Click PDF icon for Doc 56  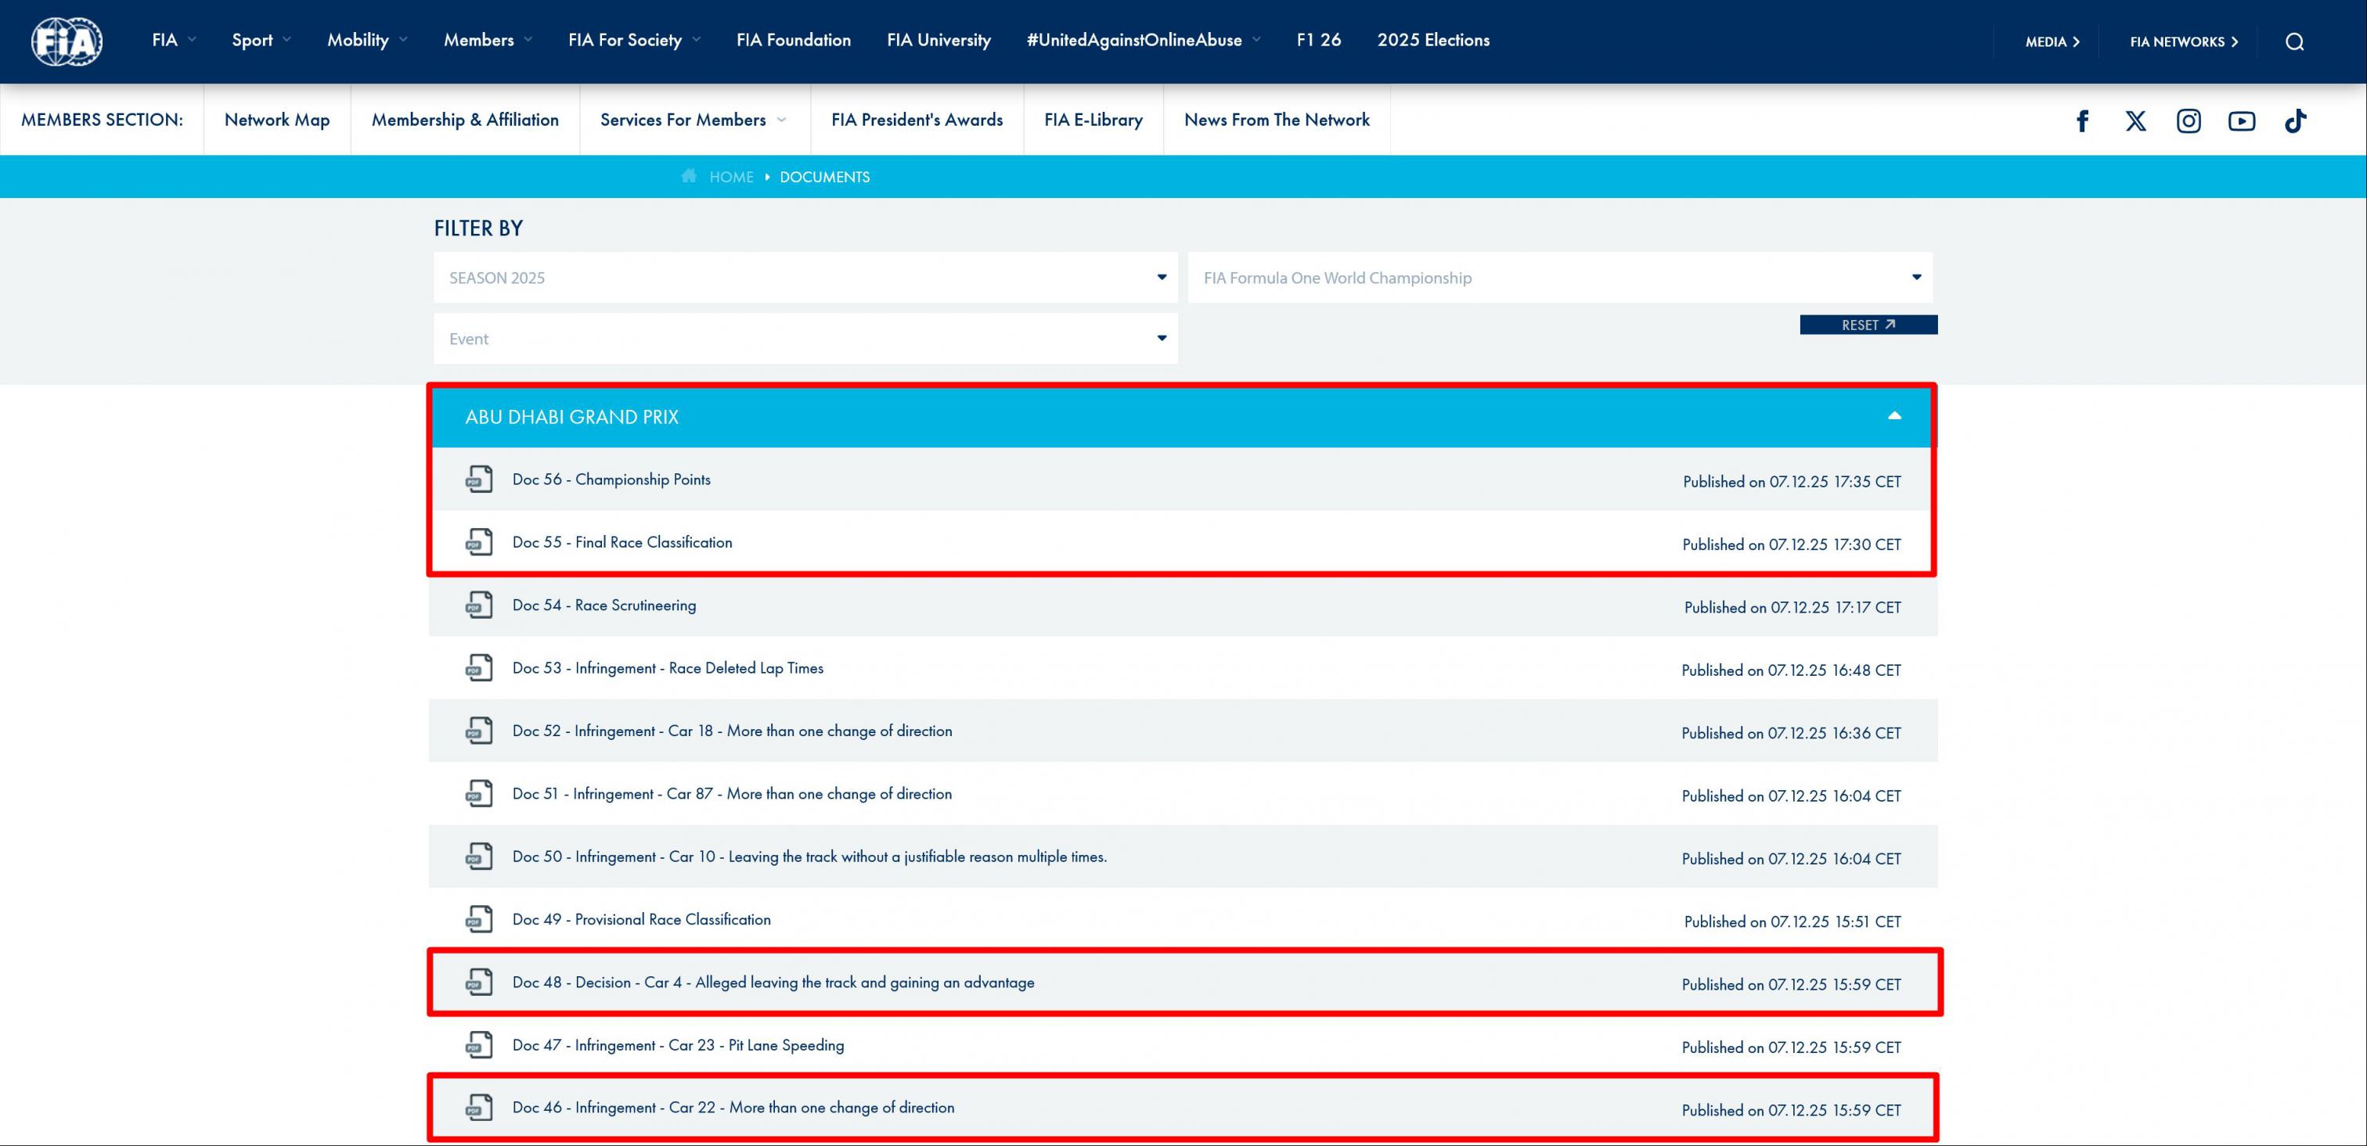click(x=479, y=480)
